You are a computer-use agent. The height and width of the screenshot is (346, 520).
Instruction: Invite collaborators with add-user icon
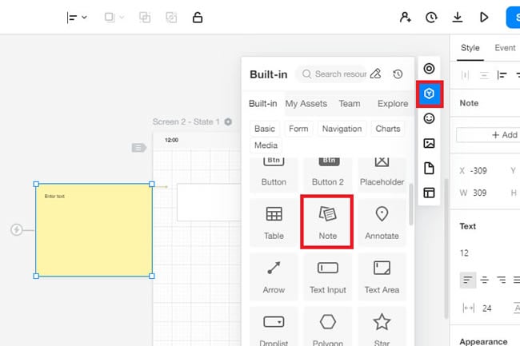[405, 17]
